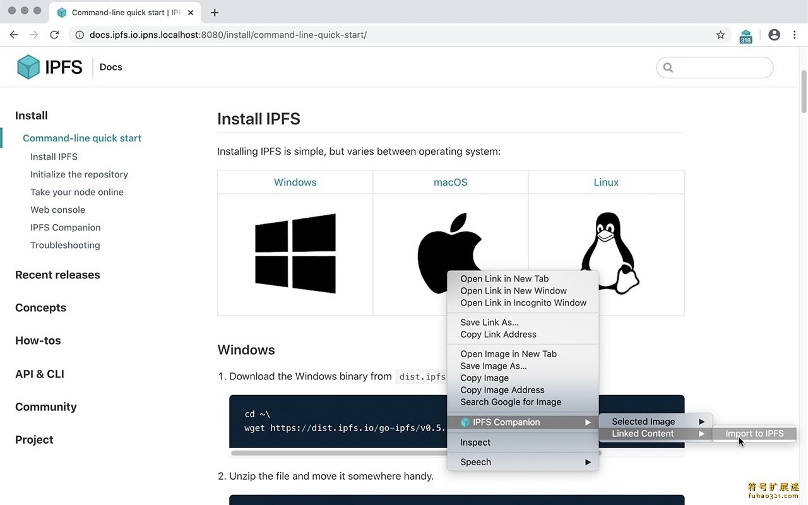
Task: Open the IPFS Companion extension icon
Action: tap(746, 36)
